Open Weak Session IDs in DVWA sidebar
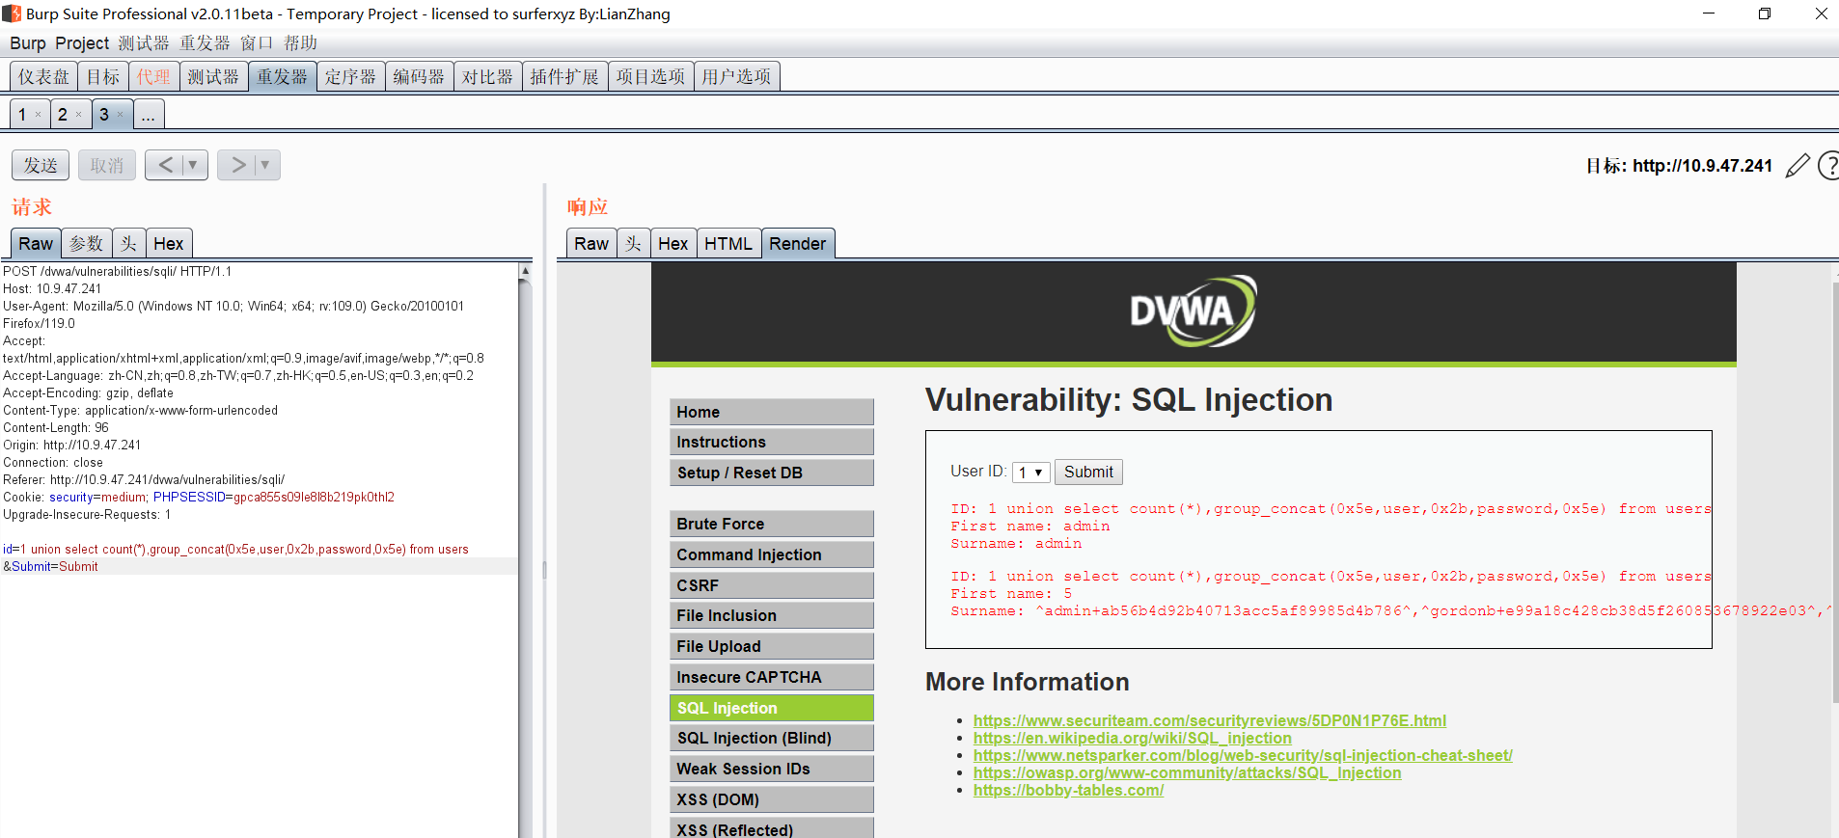 coord(772,769)
